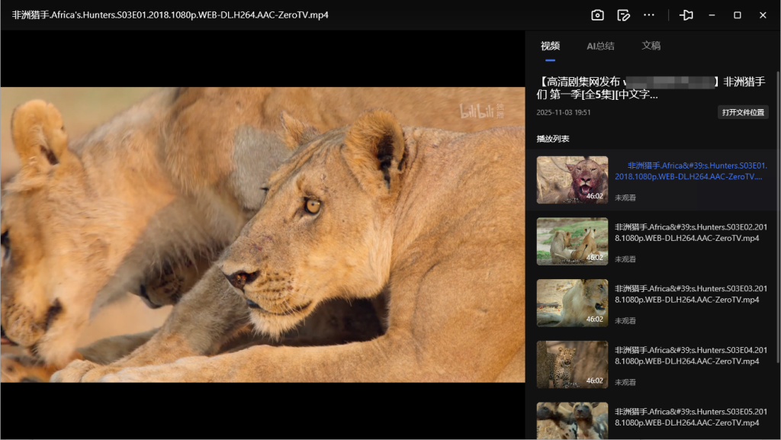Click the S03E02 episode thumbnail

pyautogui.click(x=572, y=242)
